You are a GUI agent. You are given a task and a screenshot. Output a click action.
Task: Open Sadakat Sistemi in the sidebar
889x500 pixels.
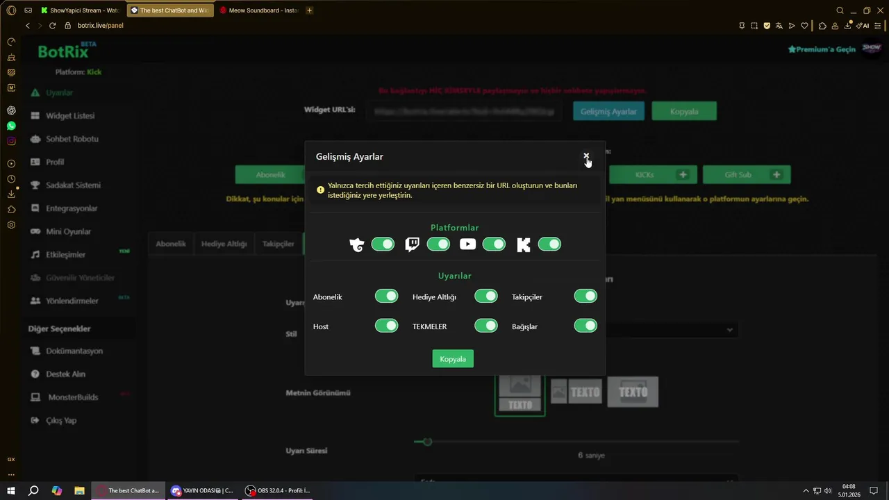pyautogui.click(x=73, y=185)
